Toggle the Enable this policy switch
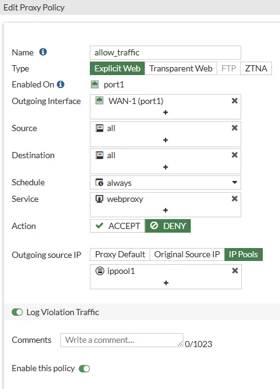The image size is (280, 389). tap(84, 369)
